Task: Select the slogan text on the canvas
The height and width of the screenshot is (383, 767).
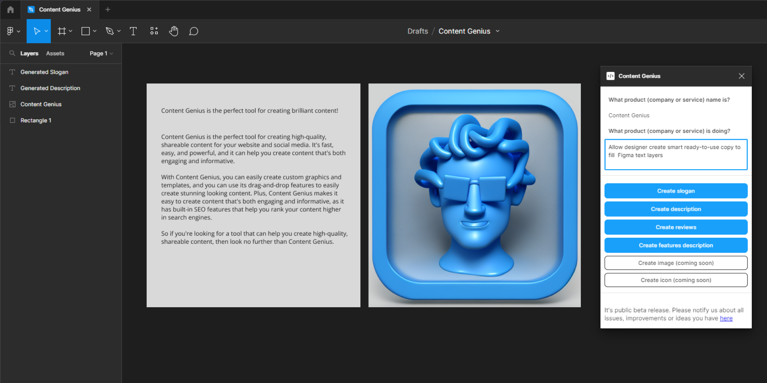Action: pyautogui.click(x=250, y=111)
